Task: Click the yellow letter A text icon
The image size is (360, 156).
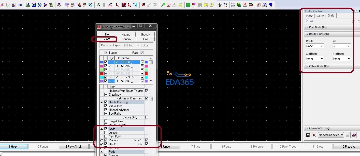Action: point(180,5)
